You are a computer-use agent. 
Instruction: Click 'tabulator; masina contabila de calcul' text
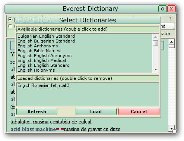pyautogui.click(x=51, y=122)
